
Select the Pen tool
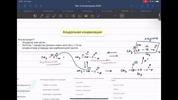pos(41,16)
